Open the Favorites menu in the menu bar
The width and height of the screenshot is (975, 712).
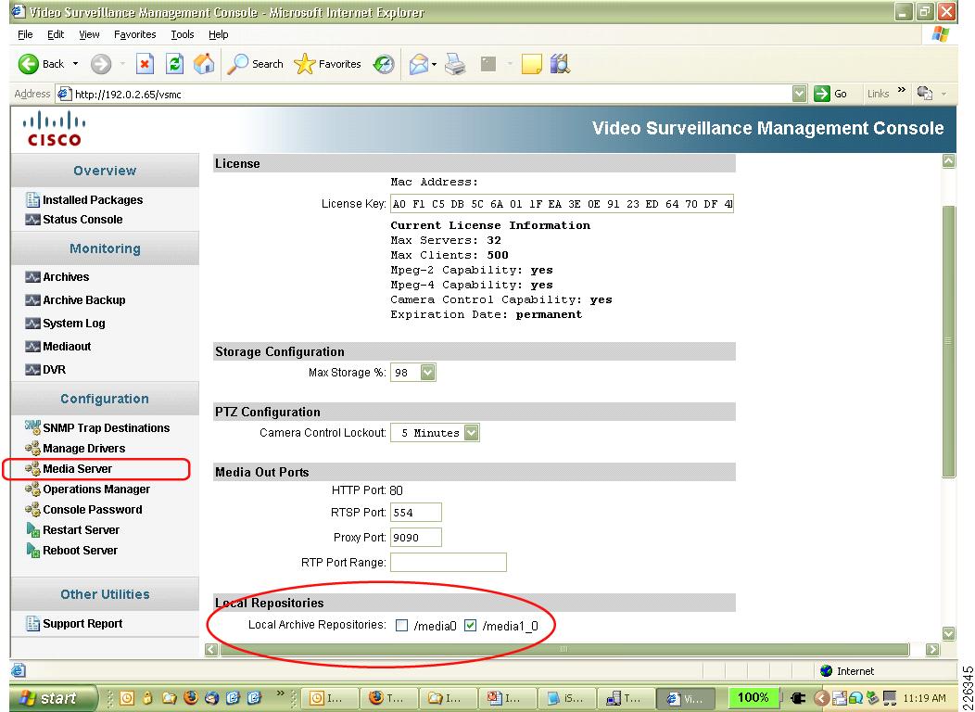pos(135,35)
